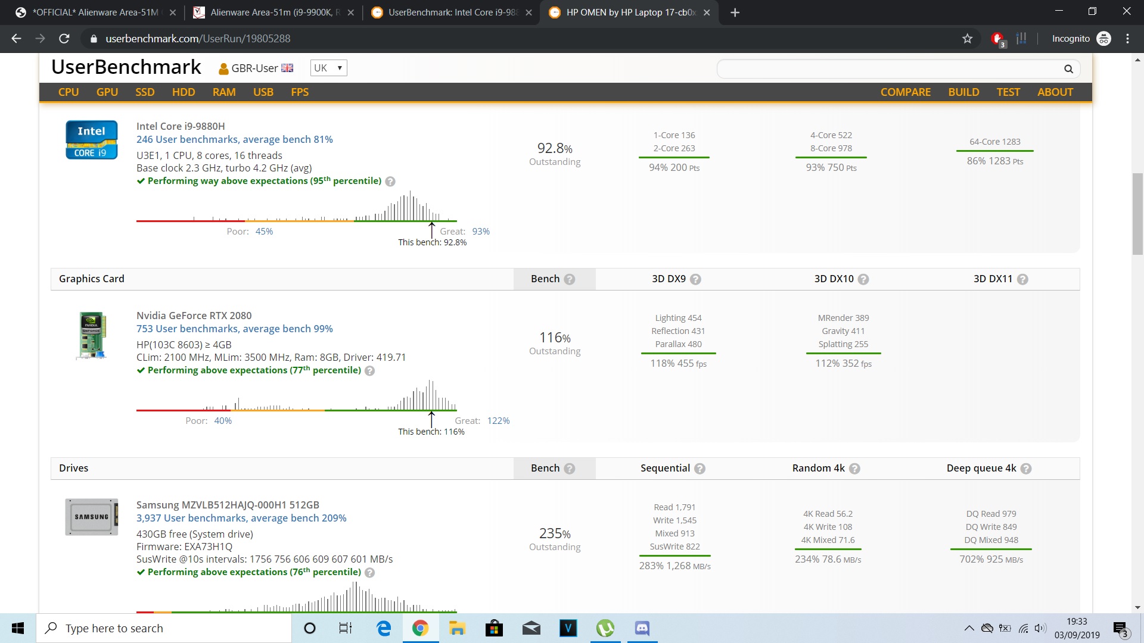The width and height of the screenshot is (1144, 643).
Task: Click help icon after 77th percentile text
Action: pos(369,371)
